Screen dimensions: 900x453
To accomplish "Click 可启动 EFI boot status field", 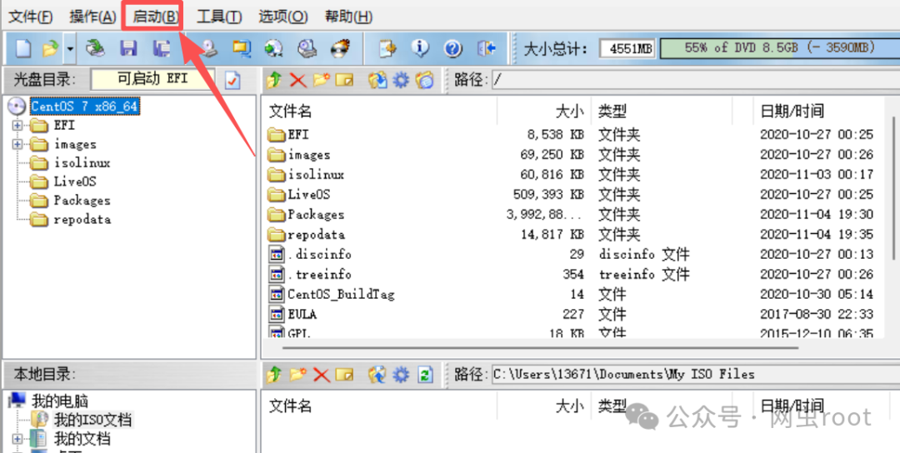I will pyautogui.click(x=152, y=79).
